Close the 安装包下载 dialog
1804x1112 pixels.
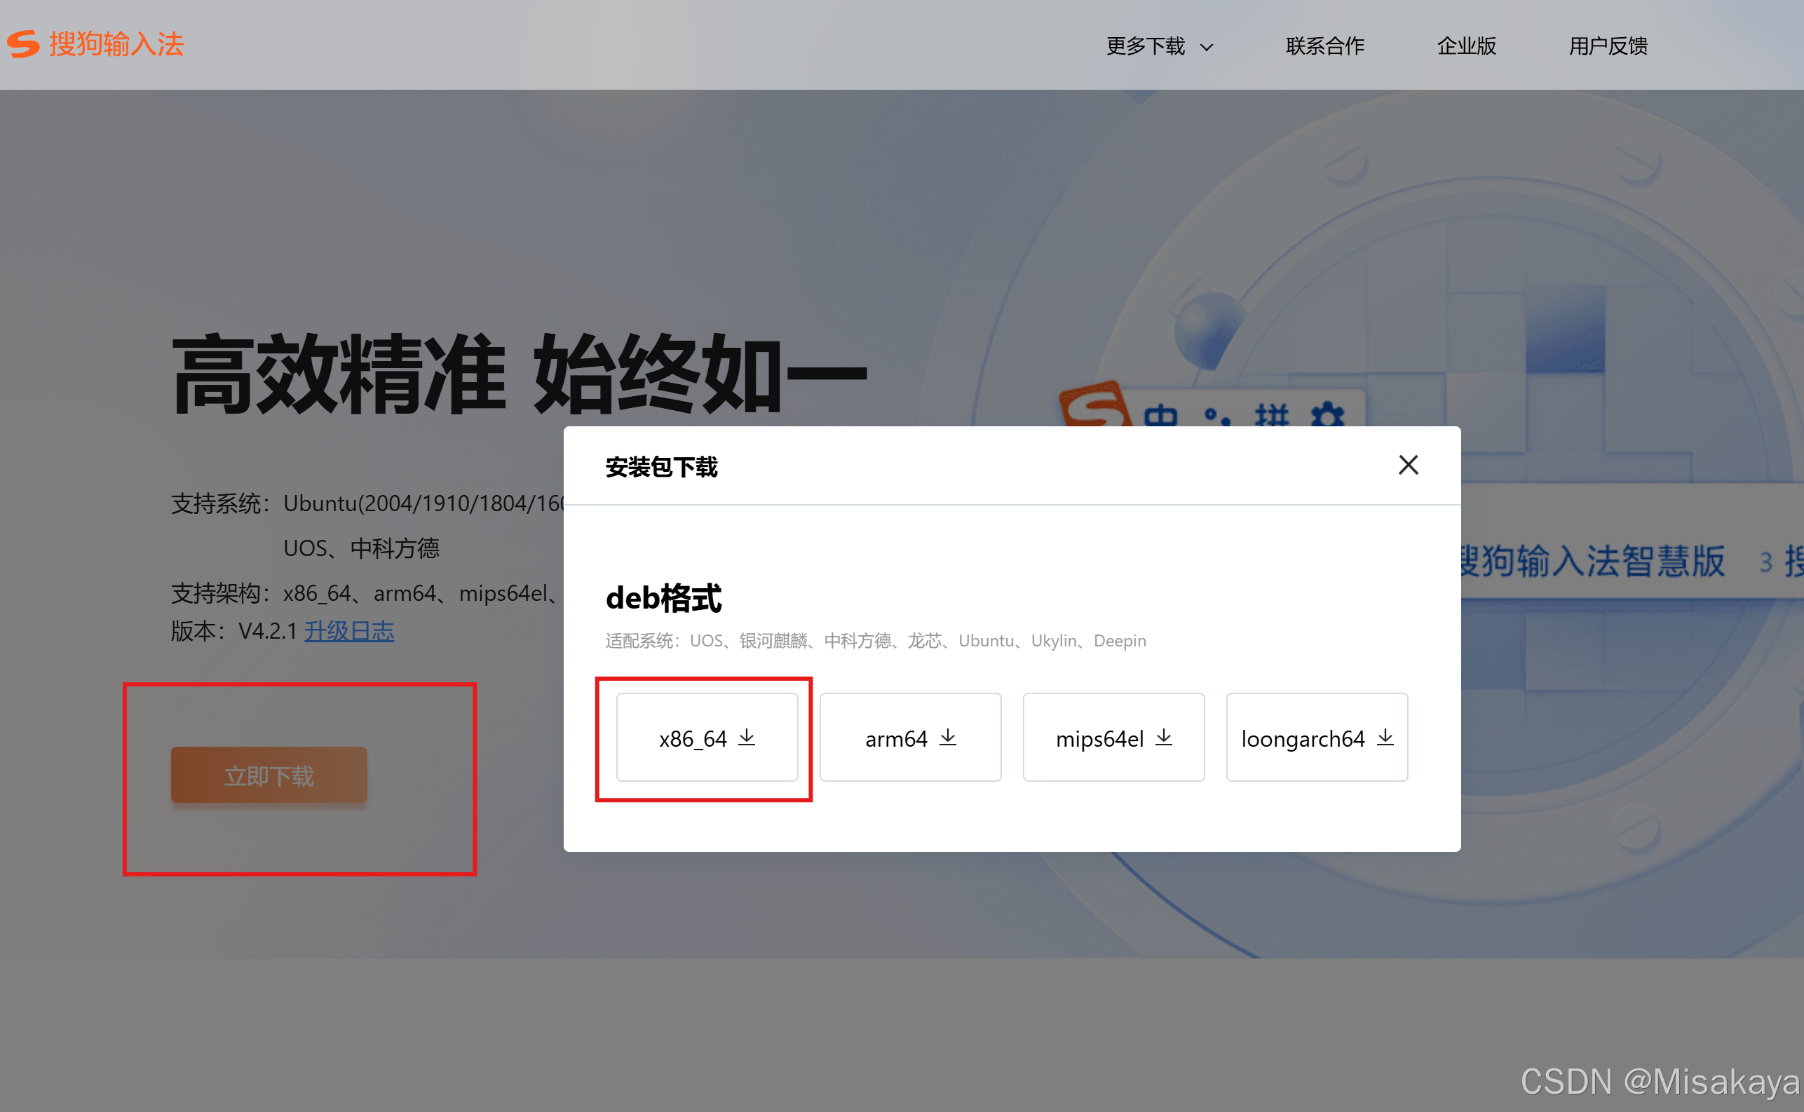tap(1408, 465)
